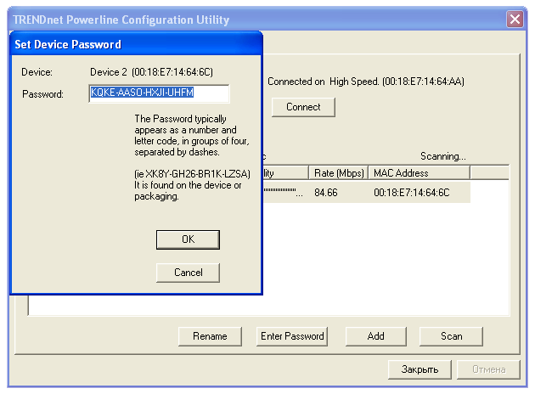Select the 00:18:E7:14:64:6C table row cell
This screenshot has height=394, width=535.
(x=412, y=193)
